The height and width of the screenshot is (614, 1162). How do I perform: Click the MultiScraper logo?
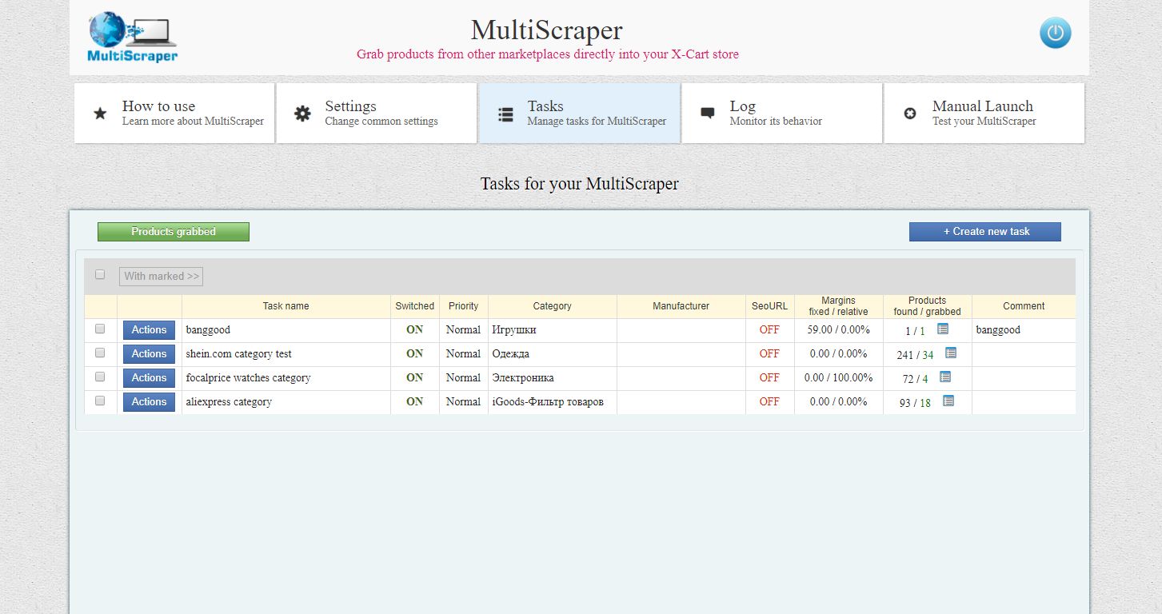[133, 37]
